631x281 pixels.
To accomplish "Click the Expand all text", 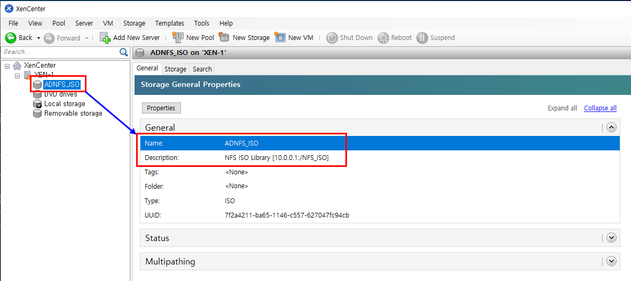I will point(562,108).
